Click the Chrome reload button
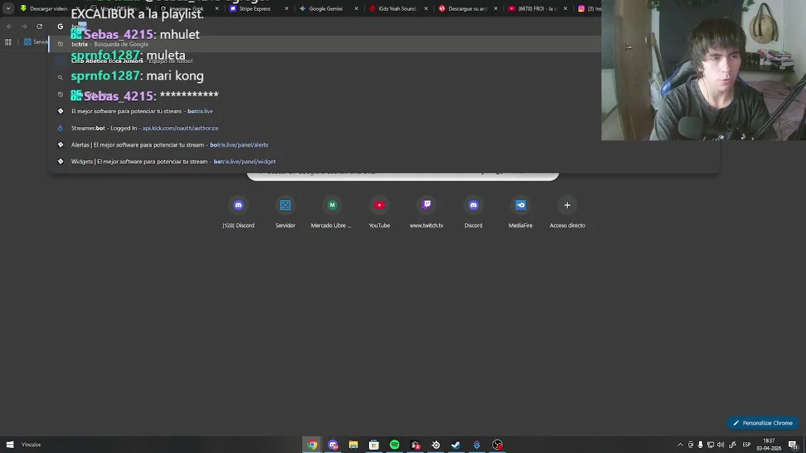 coord(39,26)
